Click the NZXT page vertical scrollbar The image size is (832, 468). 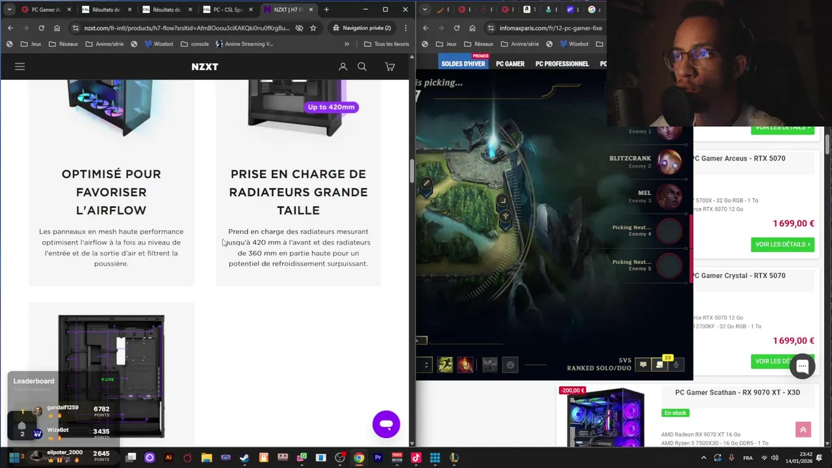411,170
